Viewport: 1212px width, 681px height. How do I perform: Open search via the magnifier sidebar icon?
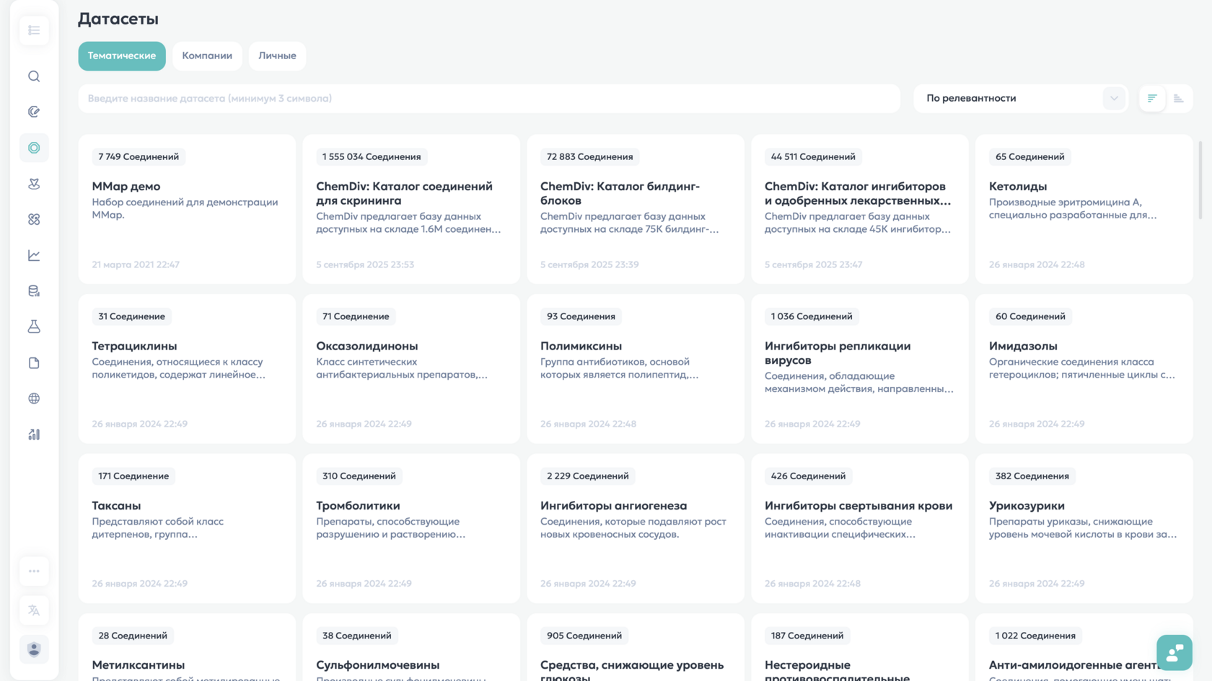34,76
